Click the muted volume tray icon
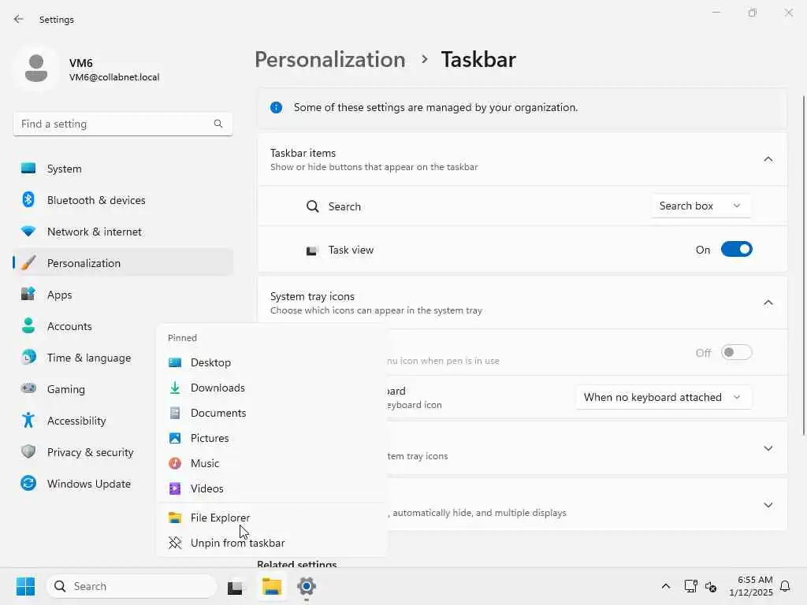 tap(711, 586)
